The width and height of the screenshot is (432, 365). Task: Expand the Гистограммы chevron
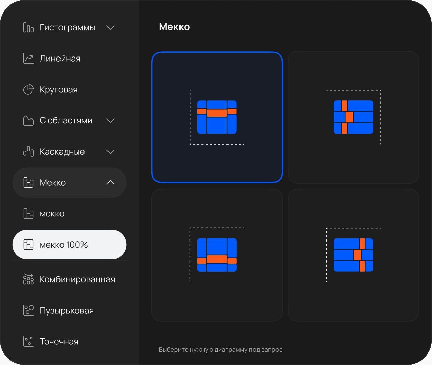[x=111, y=27]
